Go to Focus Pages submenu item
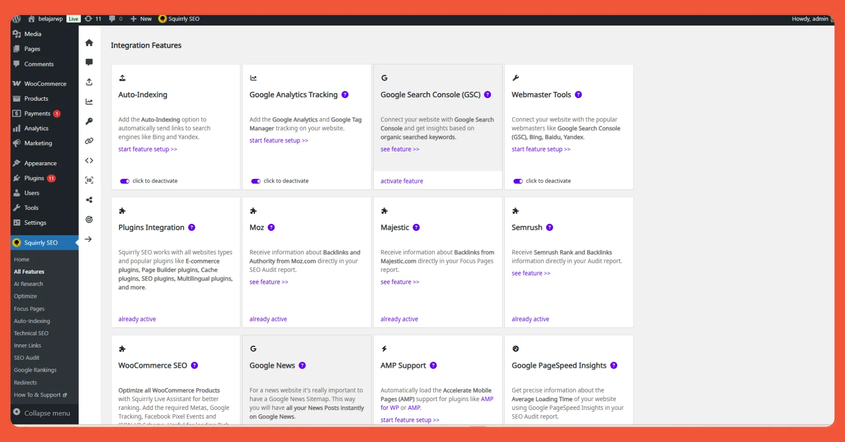The image size is (845, 442). coord(29,309)
